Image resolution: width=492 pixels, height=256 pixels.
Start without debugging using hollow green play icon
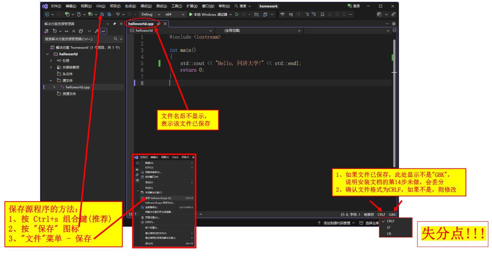[x=237, y=14]
